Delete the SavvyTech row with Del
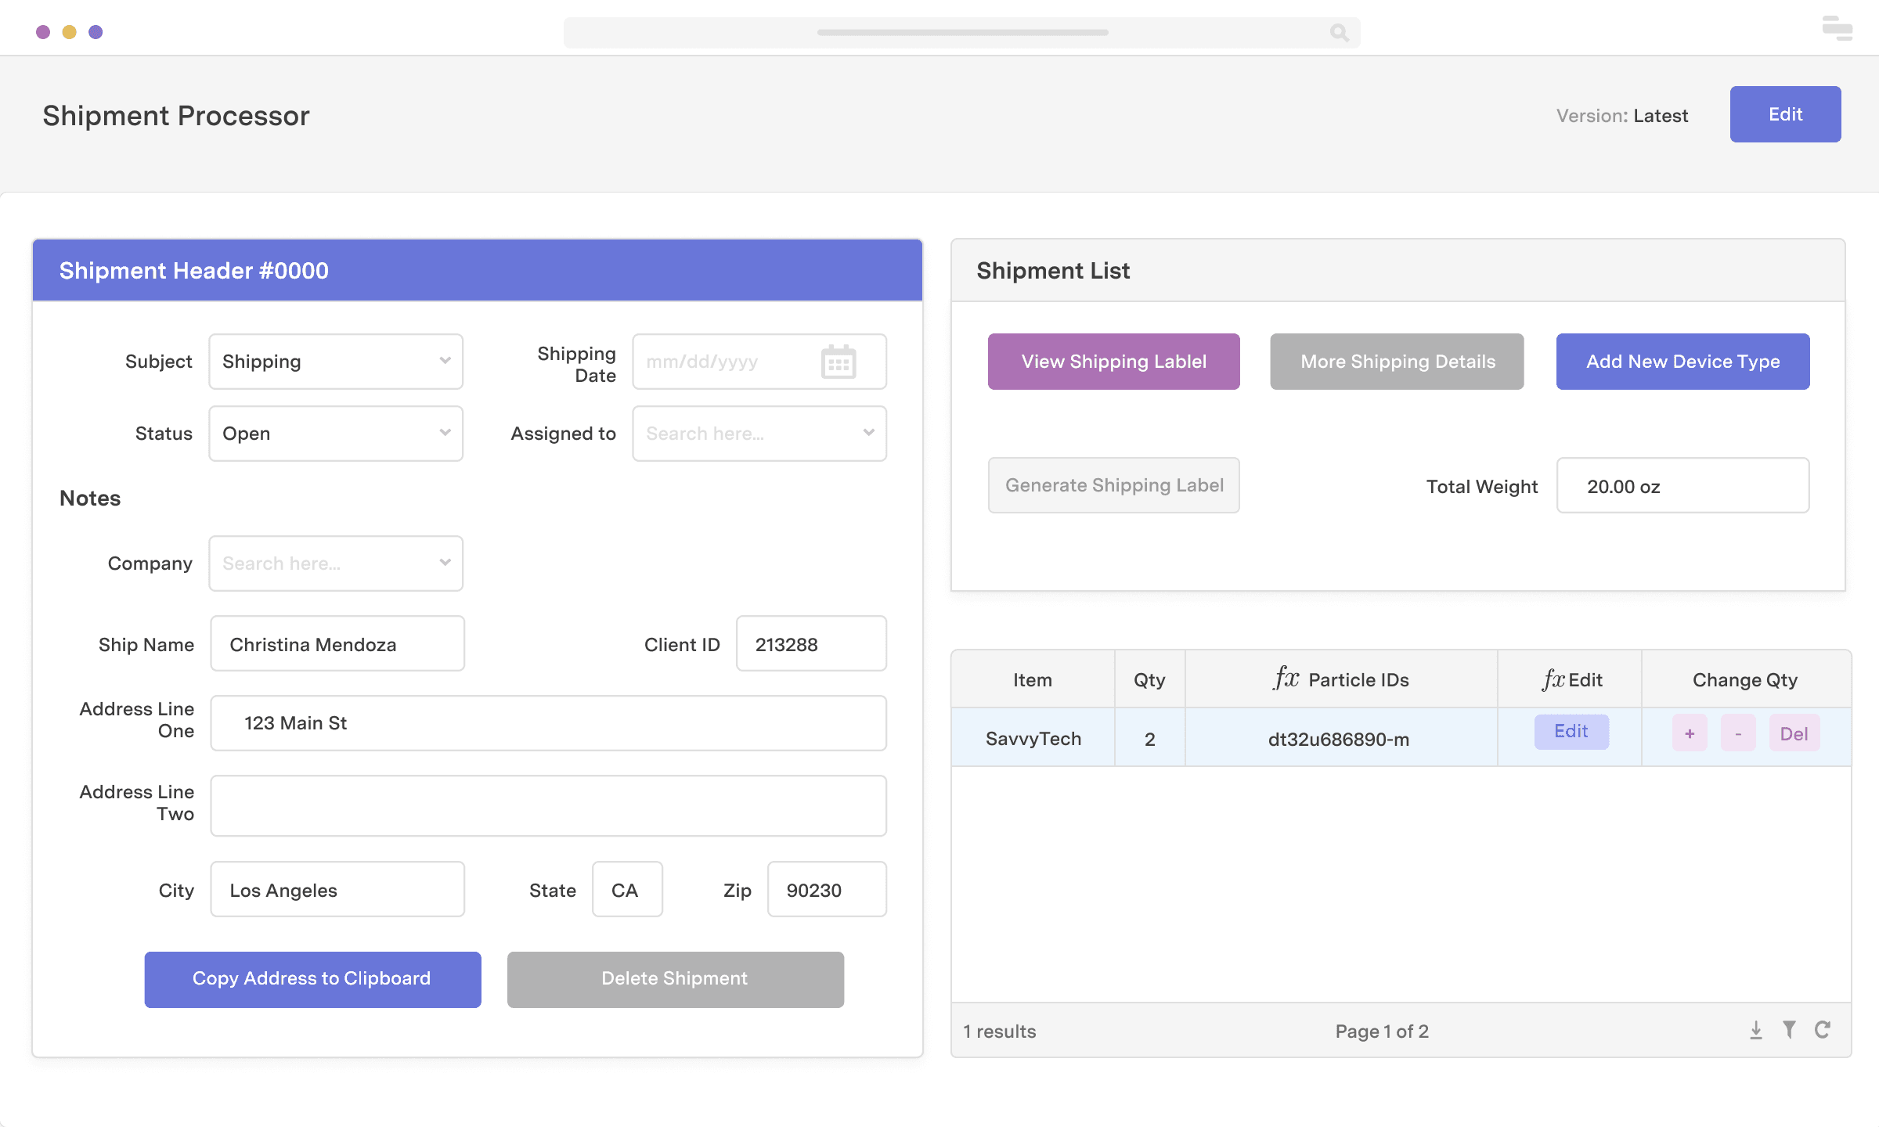 coord(1794,733)
